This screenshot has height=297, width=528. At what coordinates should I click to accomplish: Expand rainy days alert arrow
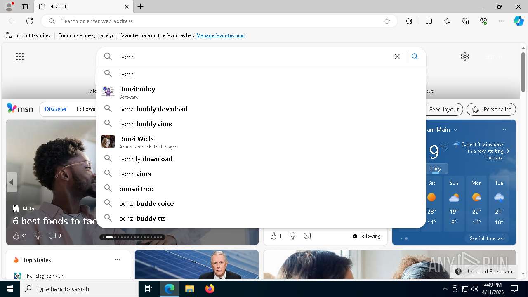[x=508, y=151]
